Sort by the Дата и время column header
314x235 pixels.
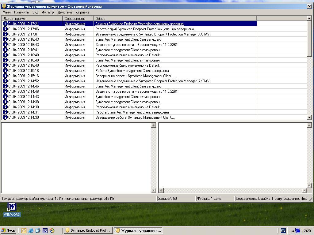coord(32,18)
